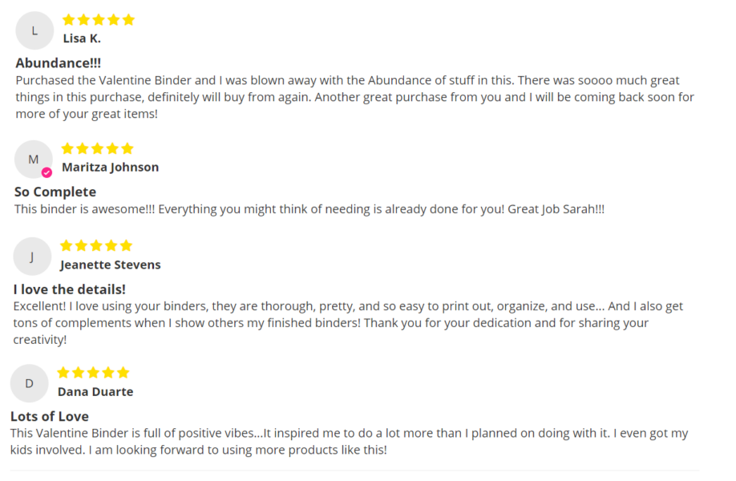736x481 pixels.
Task: Click the star rating above Dana Duarte
Action: tap(94, 373)
